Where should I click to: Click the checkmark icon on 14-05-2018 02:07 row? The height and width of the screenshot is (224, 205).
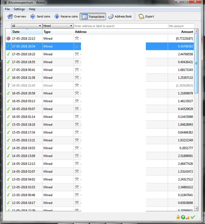[8, 171]
